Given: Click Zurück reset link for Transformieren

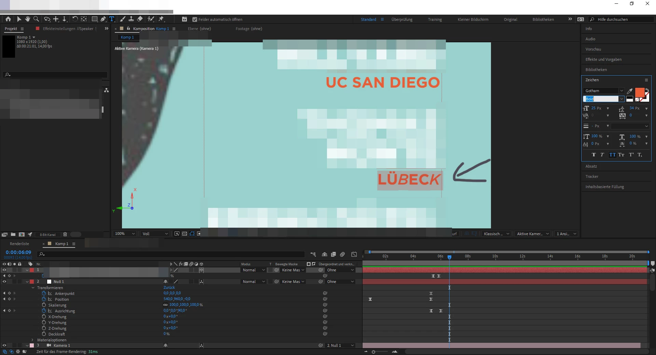Looking at the screenshot, I should [169, 287].
